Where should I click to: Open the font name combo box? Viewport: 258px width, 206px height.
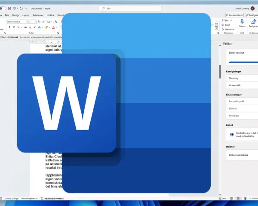17,22
